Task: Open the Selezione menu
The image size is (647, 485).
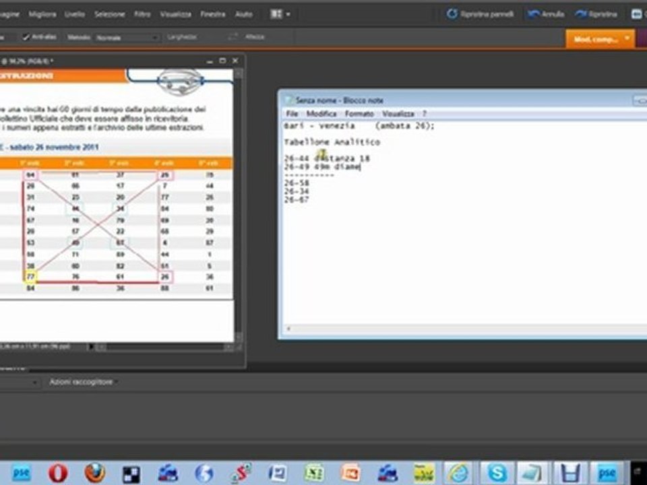Action: [x=109, y=14]
